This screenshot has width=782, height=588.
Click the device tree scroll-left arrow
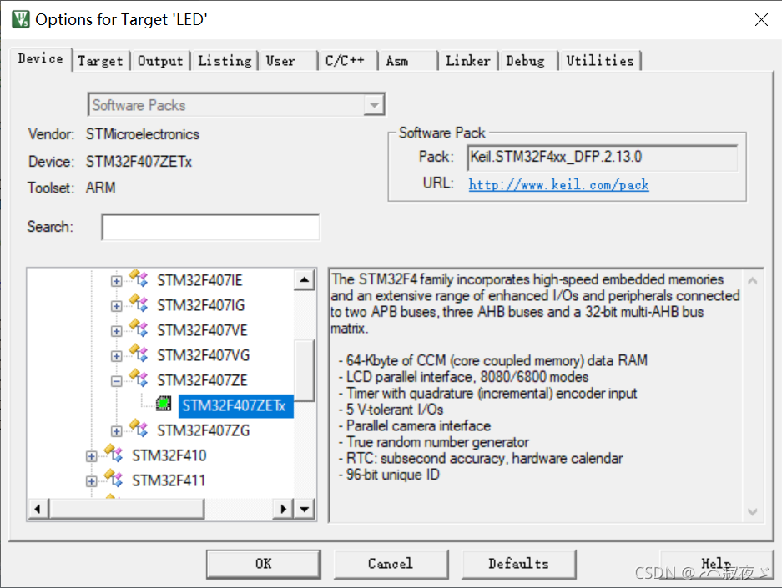(x=38, y=510)
